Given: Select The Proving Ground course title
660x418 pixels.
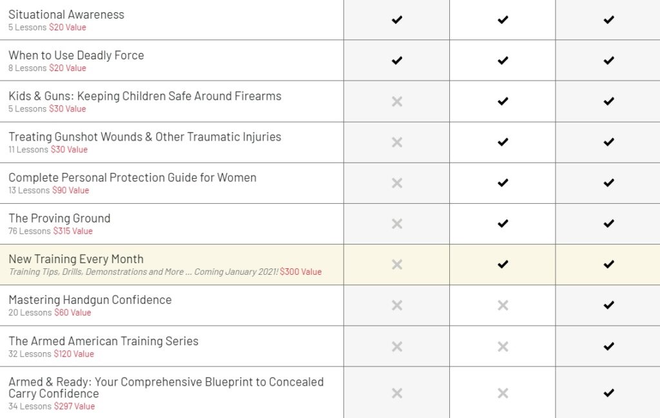Looking at the screenshot, I should pos(59,218).
